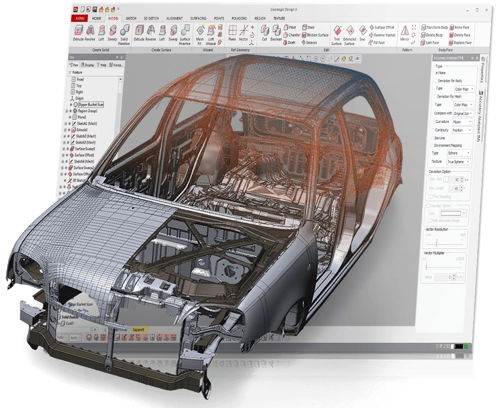The height and width of the screenshot is (408, 498).
Task: Select the Deviation for Body radio button
Action: click(x=436, y=81)
